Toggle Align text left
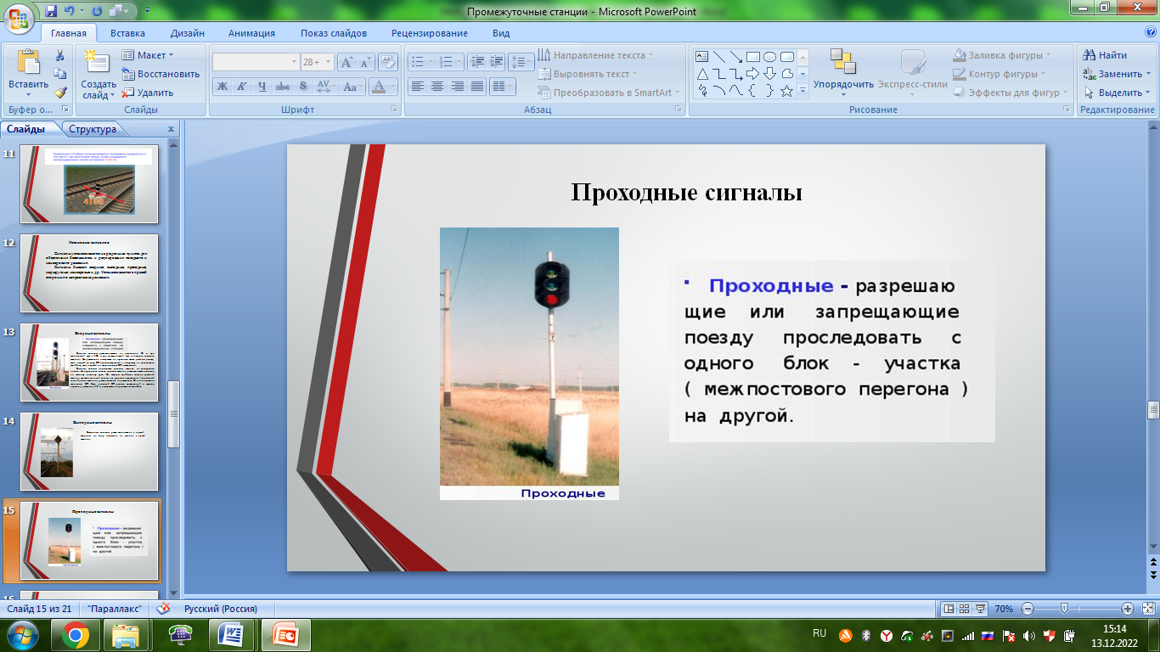Image resolution: width=1160 pixels, height=652 pixels. tap(417, 87)
